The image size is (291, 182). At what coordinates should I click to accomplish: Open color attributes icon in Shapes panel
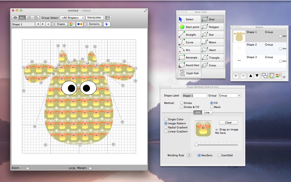(x=278, y=76)
